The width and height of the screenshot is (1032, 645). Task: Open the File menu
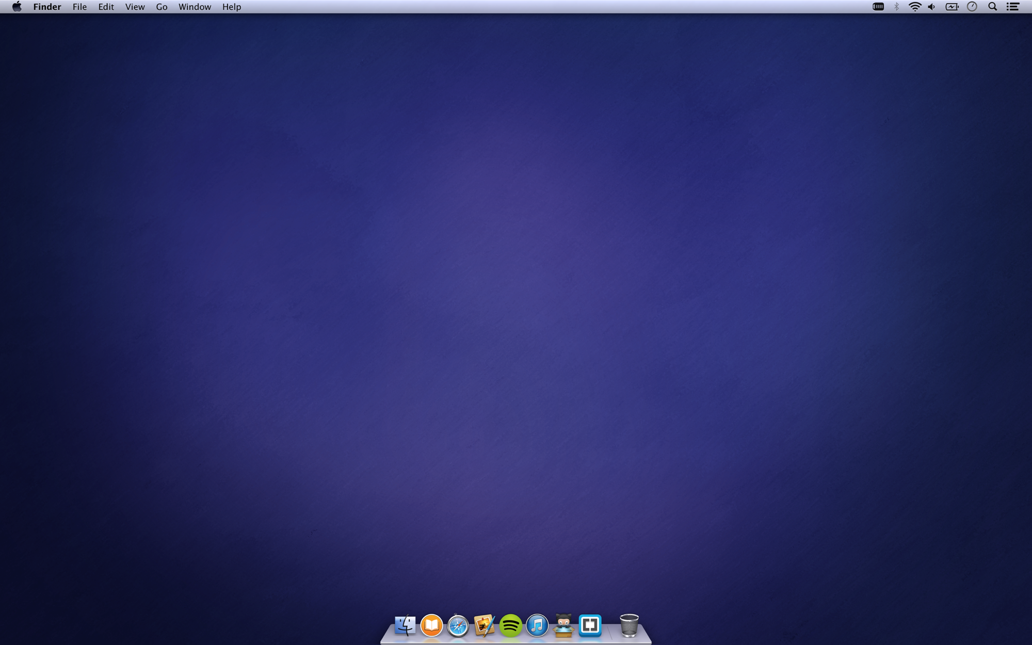coord(79,7)
